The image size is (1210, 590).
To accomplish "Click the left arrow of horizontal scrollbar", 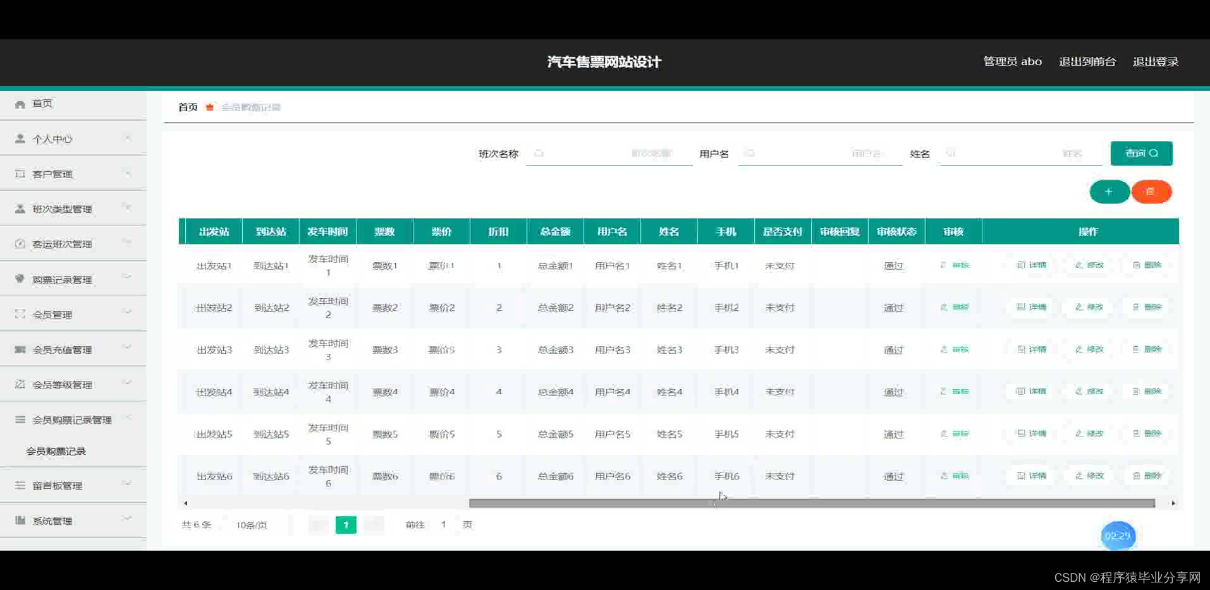I will click(185, 503).
